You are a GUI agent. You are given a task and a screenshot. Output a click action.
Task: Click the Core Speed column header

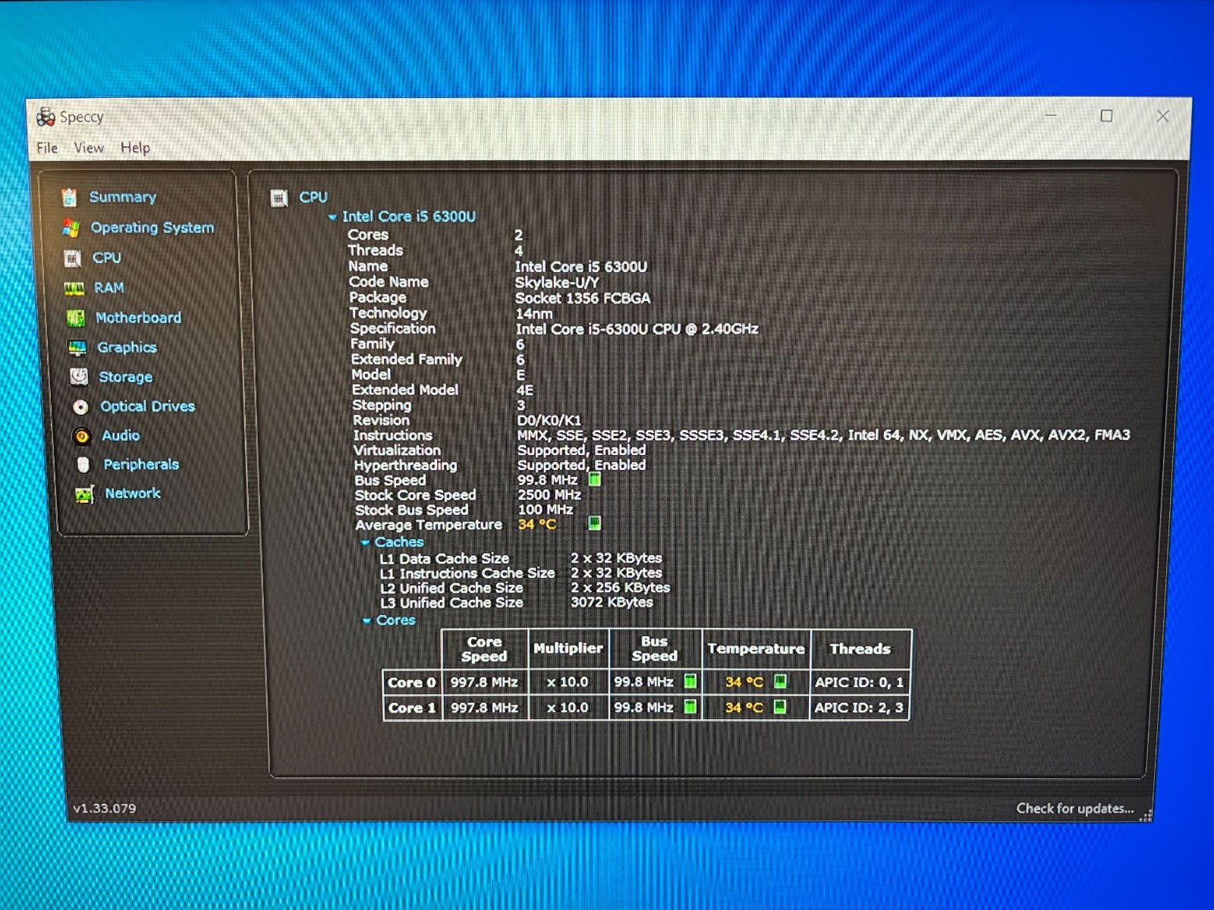(x=484, y=649)
